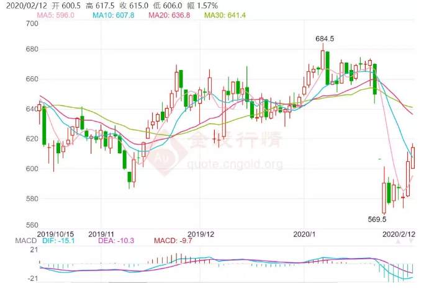Click the 640 price axis label
The image size is (429, 289).
pos(32,109)
